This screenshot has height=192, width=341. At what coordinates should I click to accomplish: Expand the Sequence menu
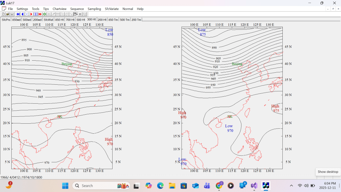click(77, 9)
